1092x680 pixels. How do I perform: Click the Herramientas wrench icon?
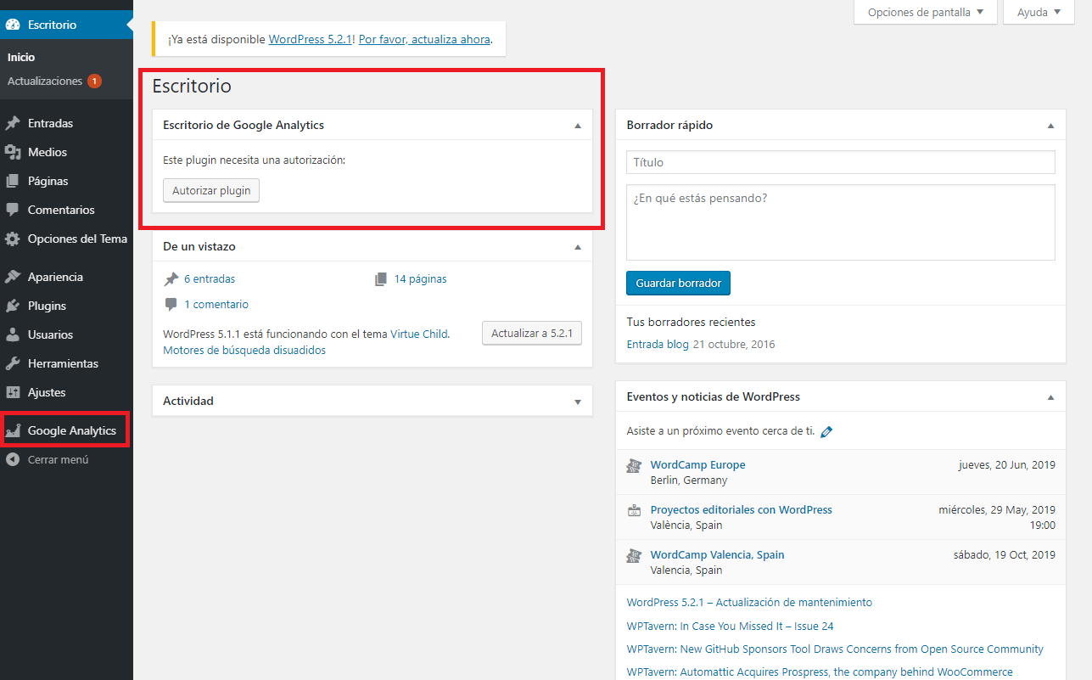(x=13, y=363)
